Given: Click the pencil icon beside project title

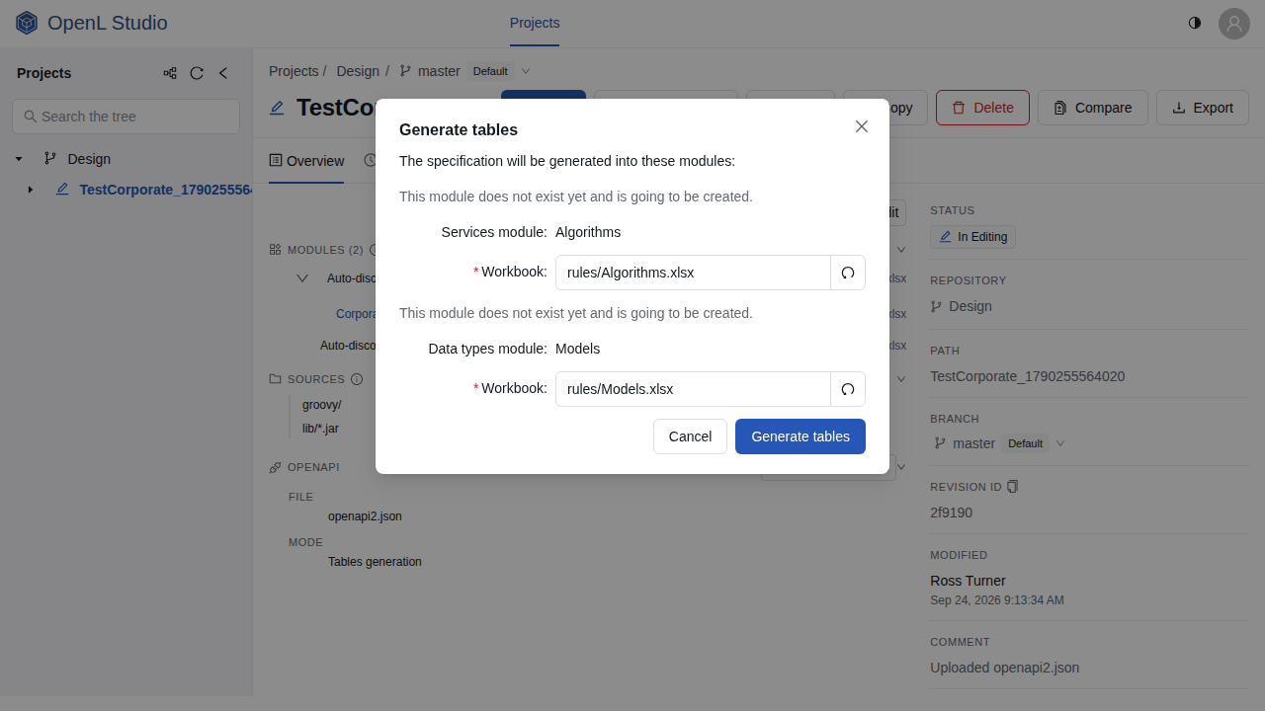Looking at the screenshot, I should 277,108.
